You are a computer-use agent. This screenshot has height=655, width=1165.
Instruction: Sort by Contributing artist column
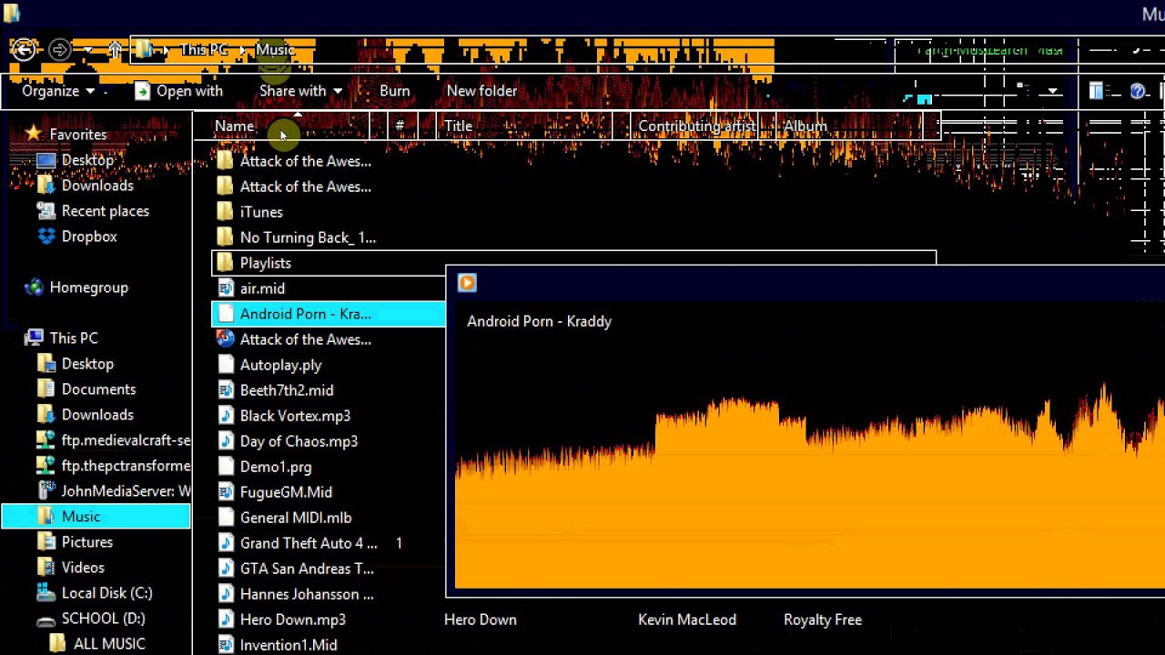point(696,126)
